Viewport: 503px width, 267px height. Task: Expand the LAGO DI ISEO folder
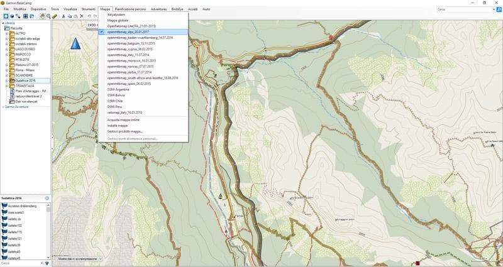pos(7,49)
